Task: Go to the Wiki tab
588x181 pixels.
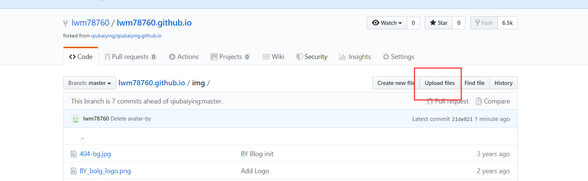Action: pyautogui.click(x=273, y=57)
